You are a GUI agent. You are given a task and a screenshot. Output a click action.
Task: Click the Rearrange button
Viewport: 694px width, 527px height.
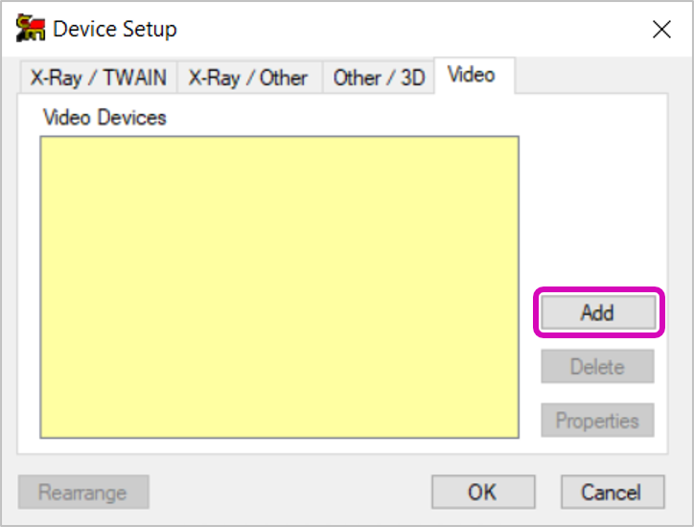(83, 493)
